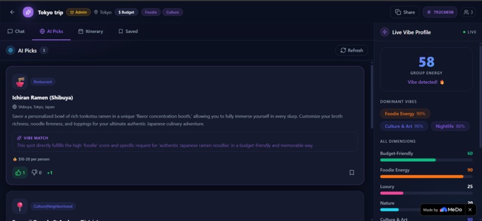Select the $ Budget tag

[126, 13]
